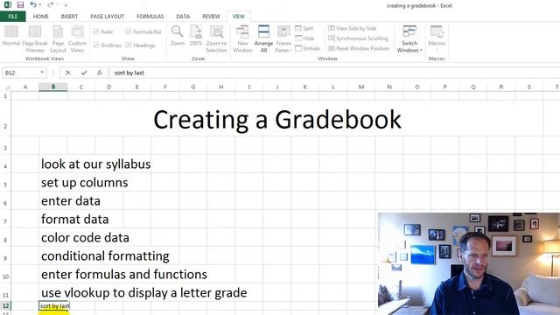Screen dimensions: 560x315
Task: Click the Save icon in quick access toolbar
Action: pyautogui.click(x=20, y=5)
